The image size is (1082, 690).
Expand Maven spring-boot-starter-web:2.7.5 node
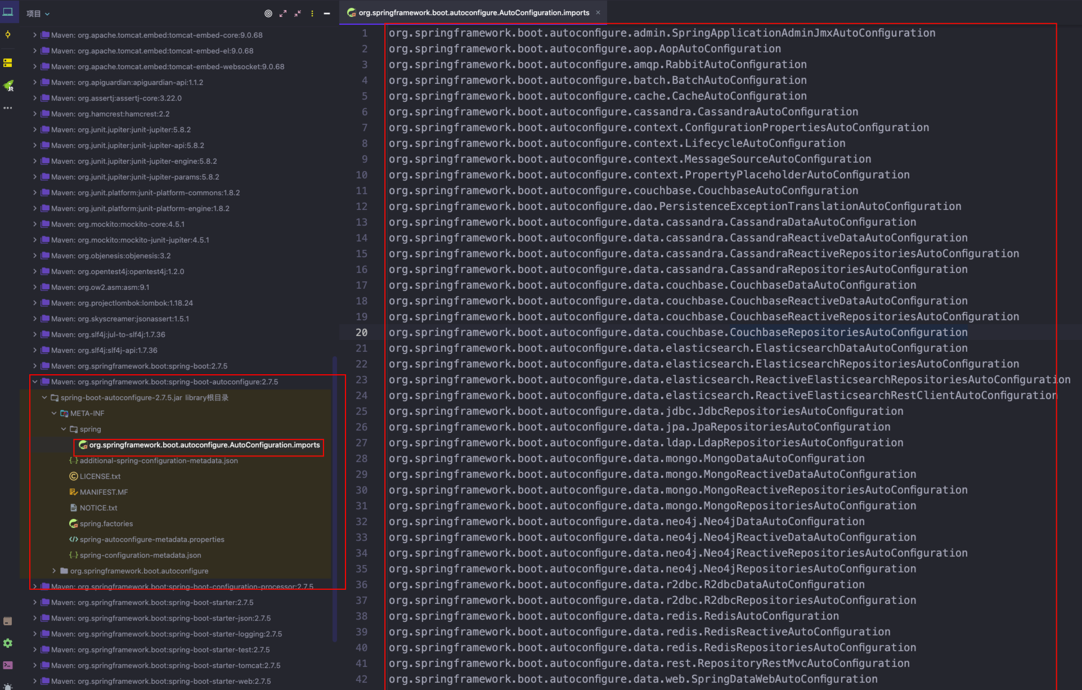tap(35, 681)
